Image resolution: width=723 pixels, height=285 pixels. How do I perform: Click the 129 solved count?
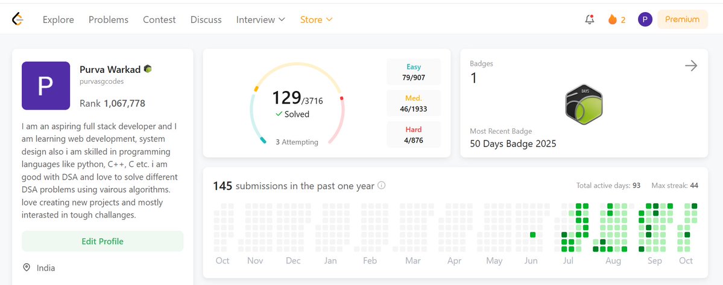point(286,98)
